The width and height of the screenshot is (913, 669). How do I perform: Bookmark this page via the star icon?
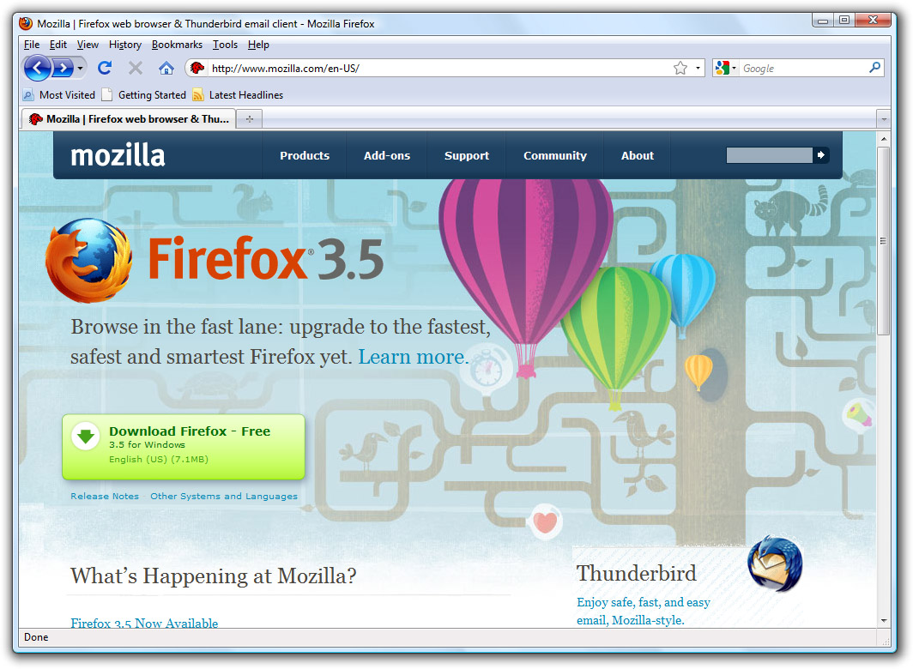pos(679,68)
